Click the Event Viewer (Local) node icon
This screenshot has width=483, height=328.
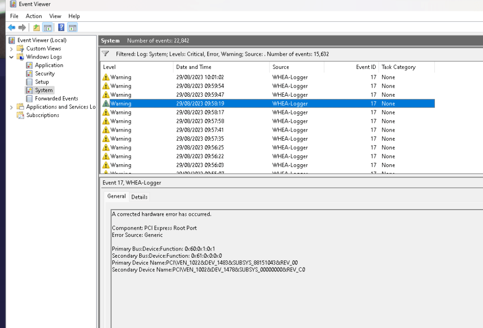12,40
